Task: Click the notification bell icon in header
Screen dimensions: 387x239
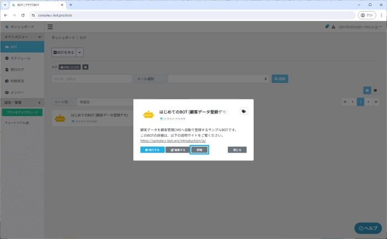Action: pyautogui.click(x=327, y=27)
